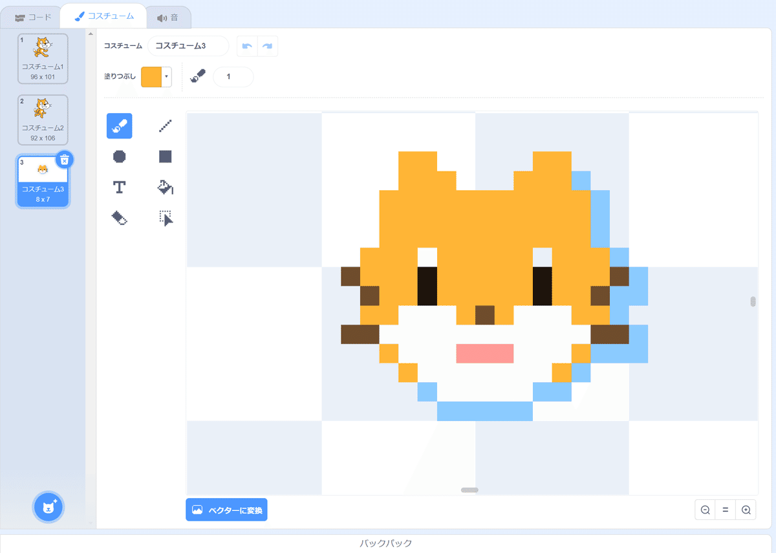Click the canvas horizontal scrollbar handle
The width and height of the screenshot is (776, 553).
(x=469, y=490)
